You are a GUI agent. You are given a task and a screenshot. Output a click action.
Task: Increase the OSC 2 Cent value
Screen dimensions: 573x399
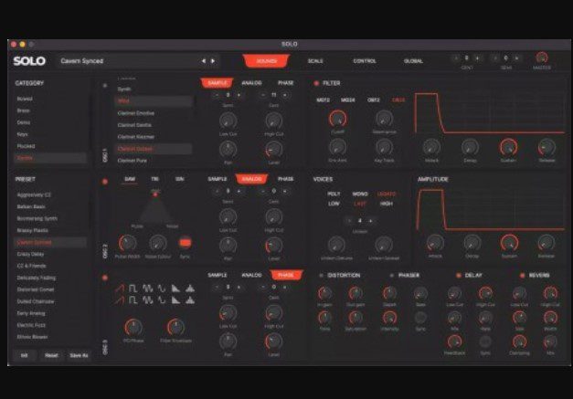pos(285,191)
